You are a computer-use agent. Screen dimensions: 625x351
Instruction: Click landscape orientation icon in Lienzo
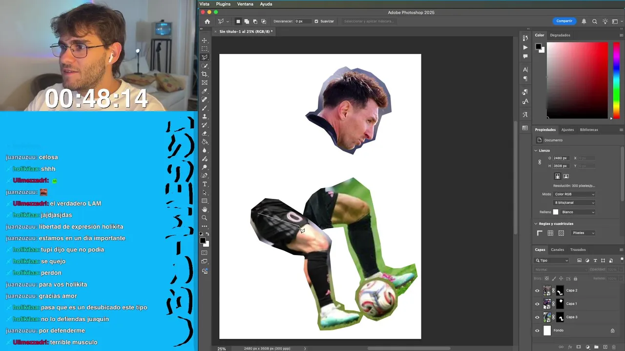pyautogui.click(x=566, y=176)
